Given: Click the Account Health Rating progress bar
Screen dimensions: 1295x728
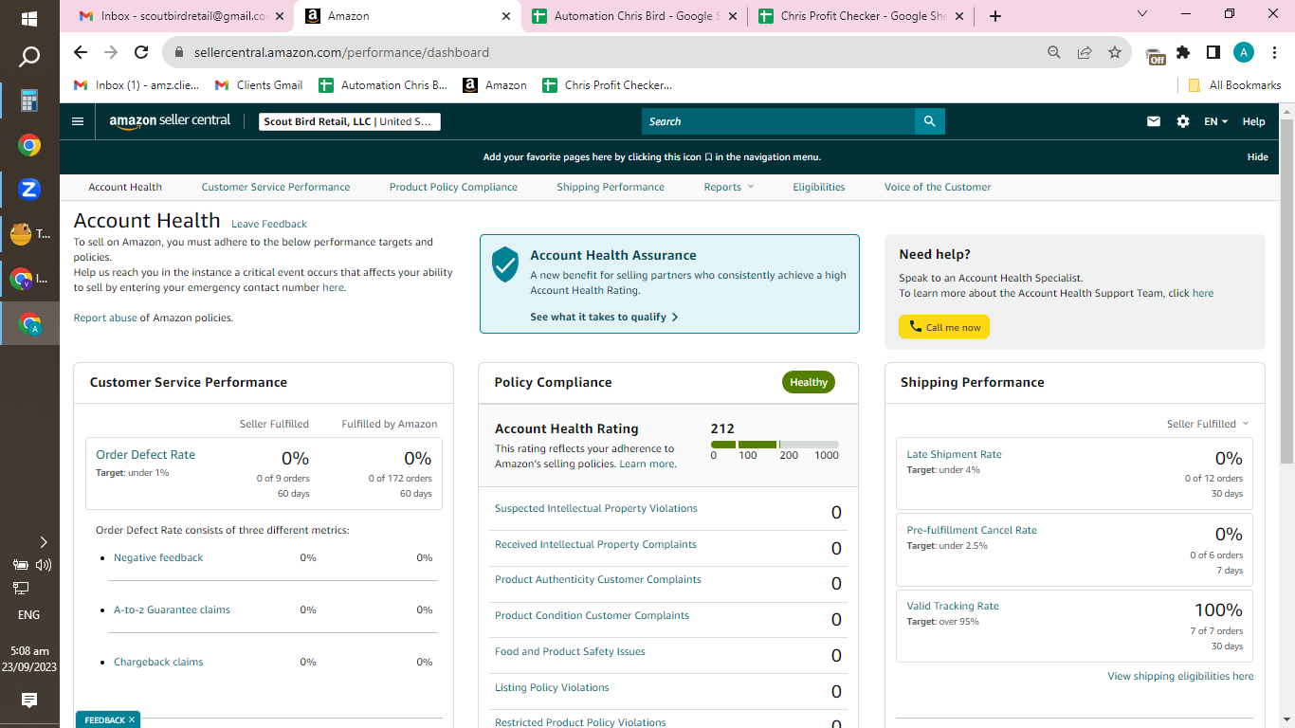Looking at the screenshot, I should [775, 445].
